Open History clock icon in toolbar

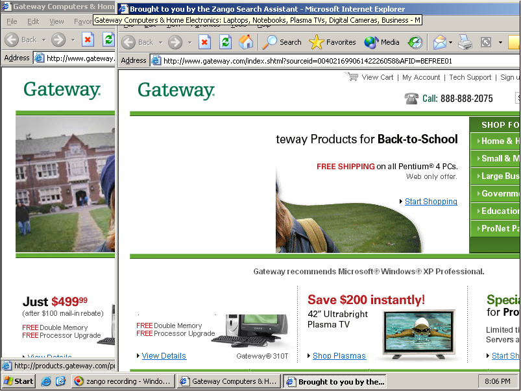(x=415, y=42)
